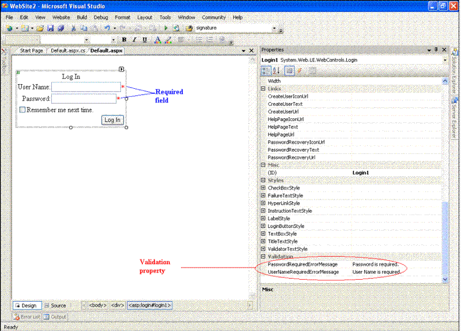Open the Output tab
The width and height of the screenshot is (461, 331).
(x=55, y=317)
